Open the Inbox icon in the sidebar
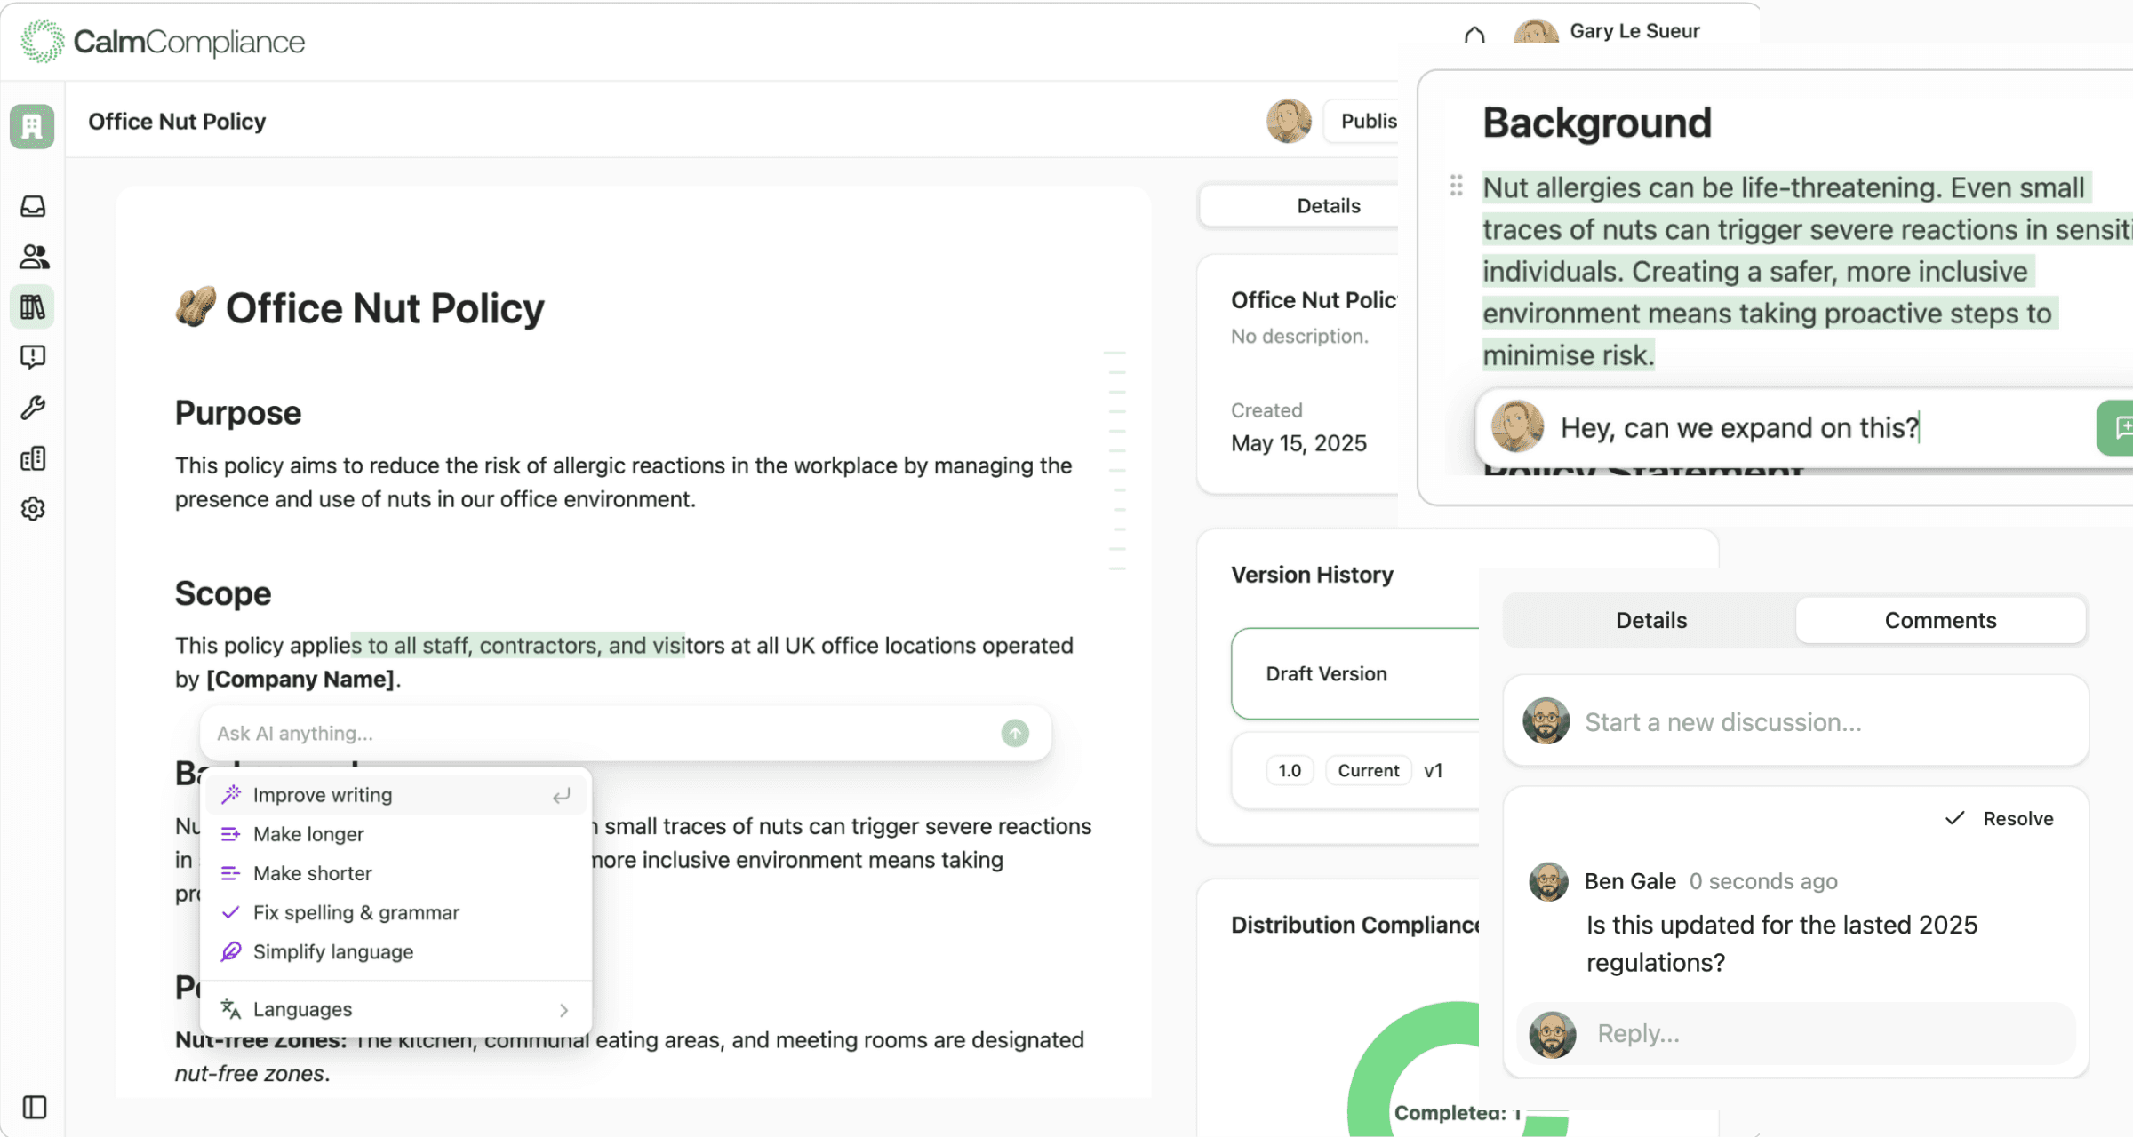The height and width of the screenshot is (1137, 2133). [33, 205]
